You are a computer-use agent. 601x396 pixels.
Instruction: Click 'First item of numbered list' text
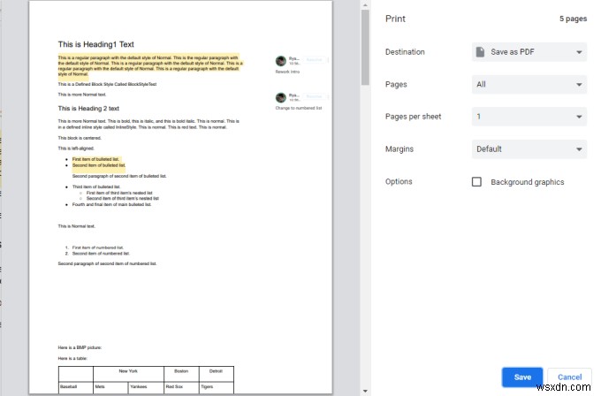(98, 247)
